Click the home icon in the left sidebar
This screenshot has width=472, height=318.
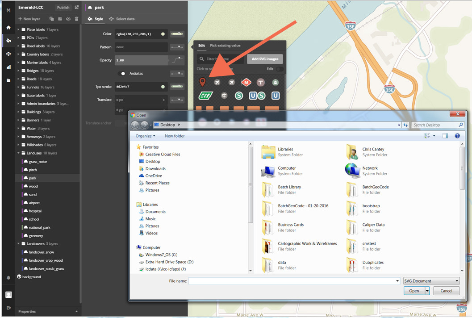click(8, 28)
